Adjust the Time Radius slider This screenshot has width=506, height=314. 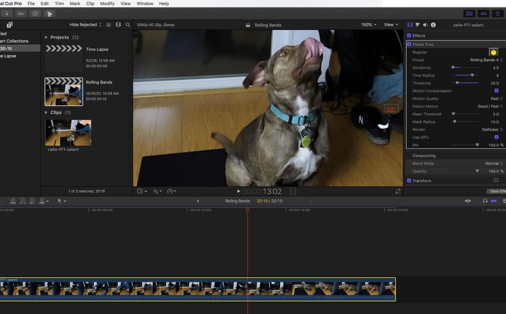click(x=472, y=75)
